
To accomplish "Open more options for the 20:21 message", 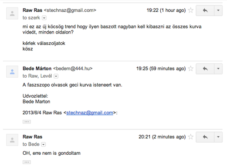I will pyautogui.click(x=218, y=137).
